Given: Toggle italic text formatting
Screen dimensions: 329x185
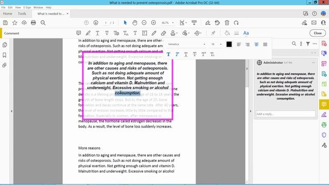Looking at the screenshot, I should 177,54.
